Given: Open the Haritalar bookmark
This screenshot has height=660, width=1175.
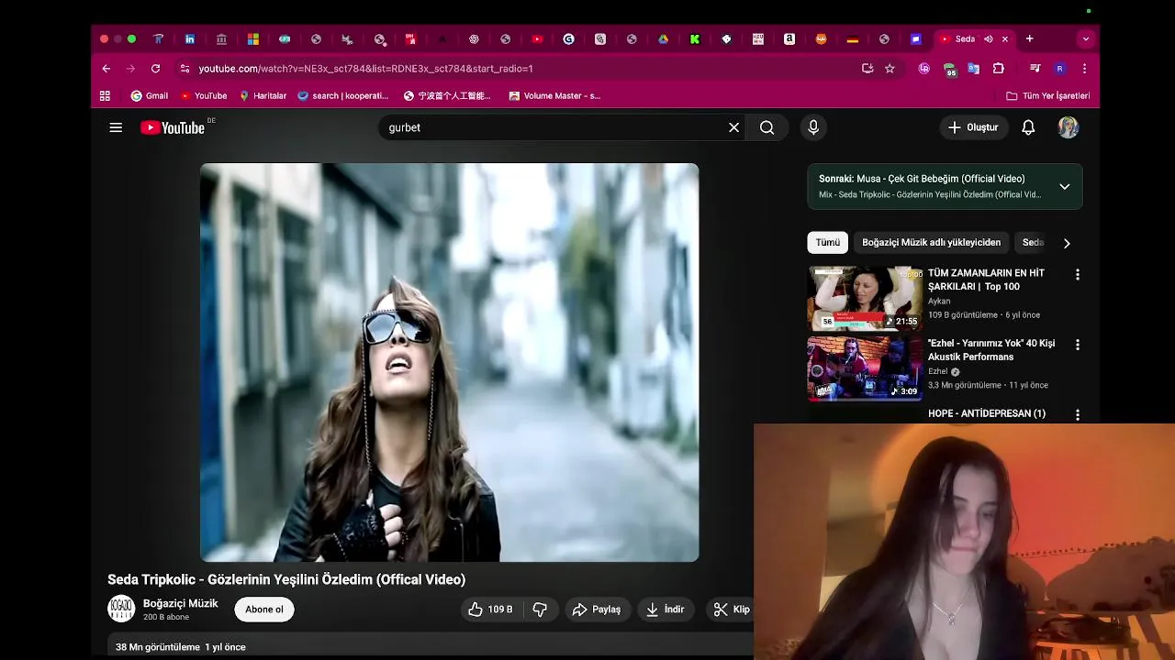Looking at the screenshot, I should (x=263, y=95).
